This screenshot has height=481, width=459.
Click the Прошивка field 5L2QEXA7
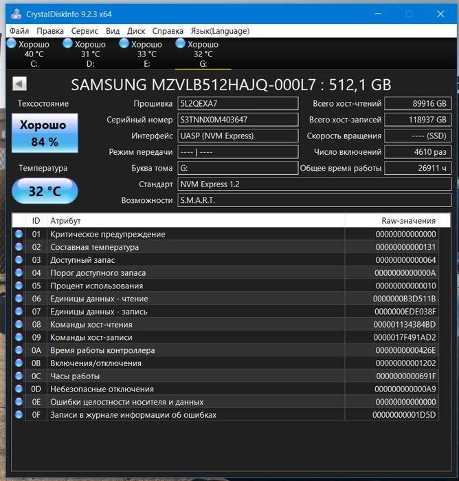pyautogui.click(x=238, y=103)
